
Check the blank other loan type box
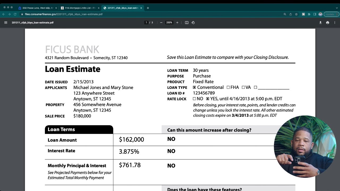click(x=256, y=87)
